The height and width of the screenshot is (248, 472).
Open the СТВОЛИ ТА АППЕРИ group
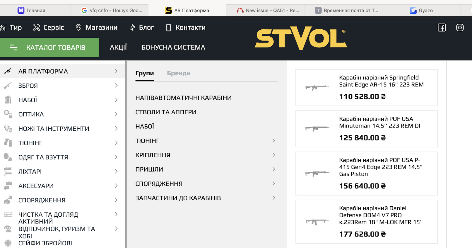[x=166, y=112]
